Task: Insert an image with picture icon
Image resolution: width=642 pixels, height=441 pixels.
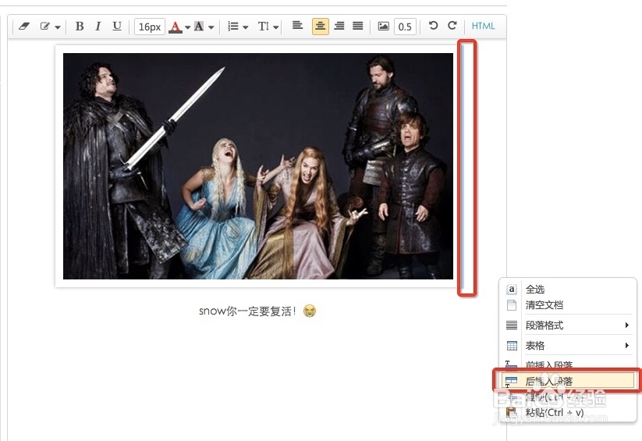Action: pyautogui.click(x=383, y=27)
